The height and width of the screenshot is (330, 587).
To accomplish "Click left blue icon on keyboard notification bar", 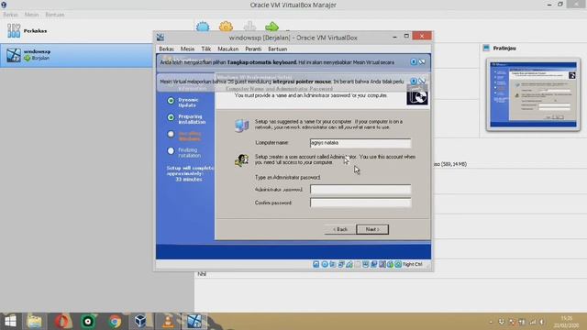I will 414,61.
